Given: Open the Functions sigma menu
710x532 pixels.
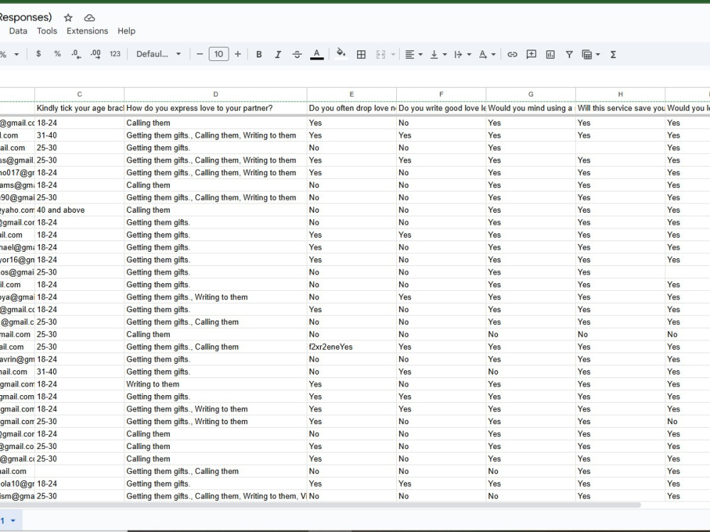Looking at the screenshot, I should click(613, 55).
